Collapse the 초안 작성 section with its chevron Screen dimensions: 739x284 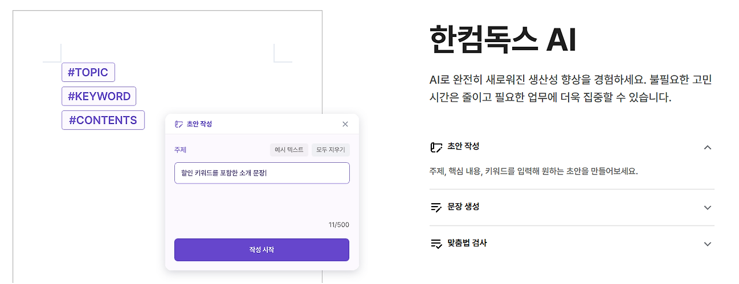pyautogui.click(x=708, y=147)
